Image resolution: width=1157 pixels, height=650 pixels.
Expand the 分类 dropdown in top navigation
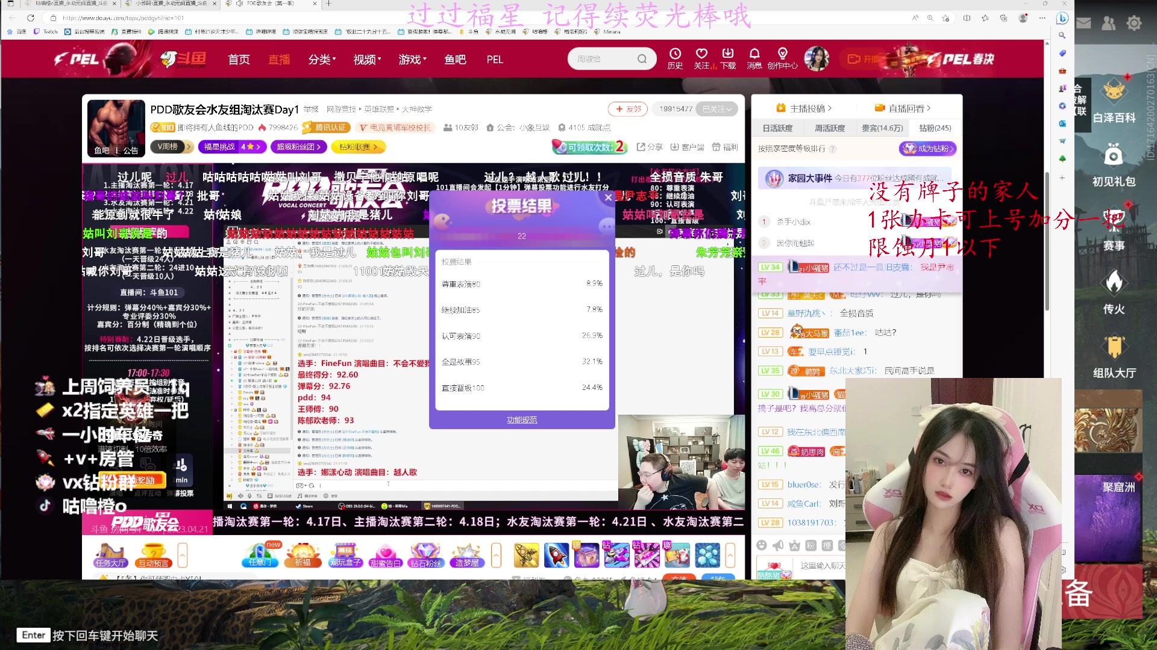coord(320,58)
